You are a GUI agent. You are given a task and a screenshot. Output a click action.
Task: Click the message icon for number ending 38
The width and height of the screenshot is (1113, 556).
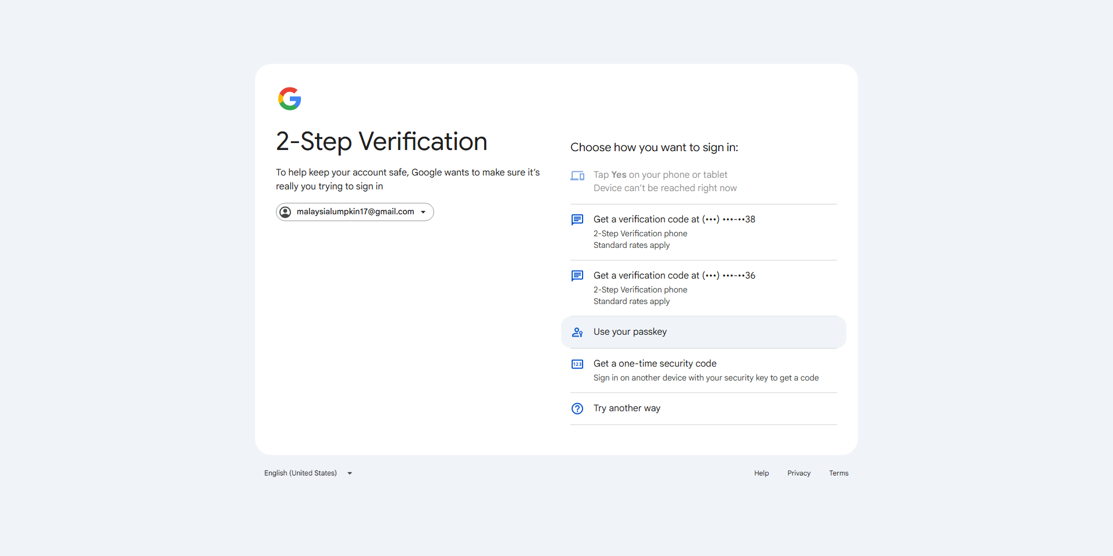coord(577,220)
